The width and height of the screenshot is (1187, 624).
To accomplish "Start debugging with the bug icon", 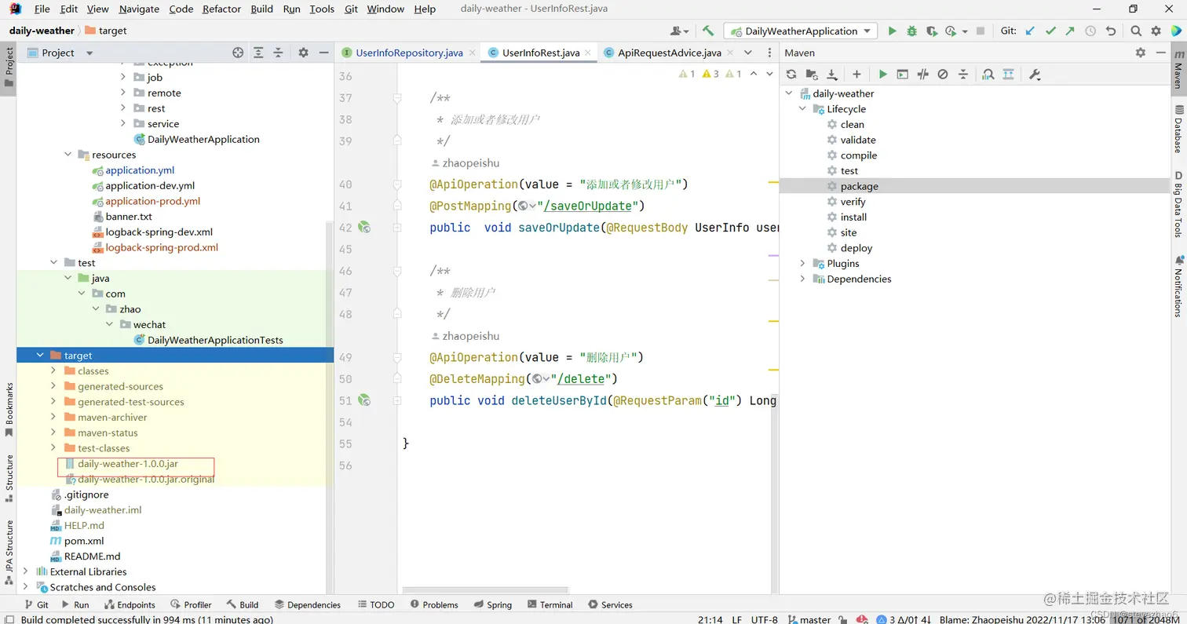I will click(x=911, y=31).
